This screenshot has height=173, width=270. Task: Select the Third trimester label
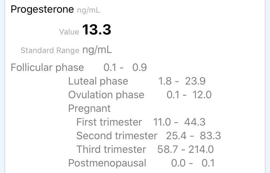111,149
